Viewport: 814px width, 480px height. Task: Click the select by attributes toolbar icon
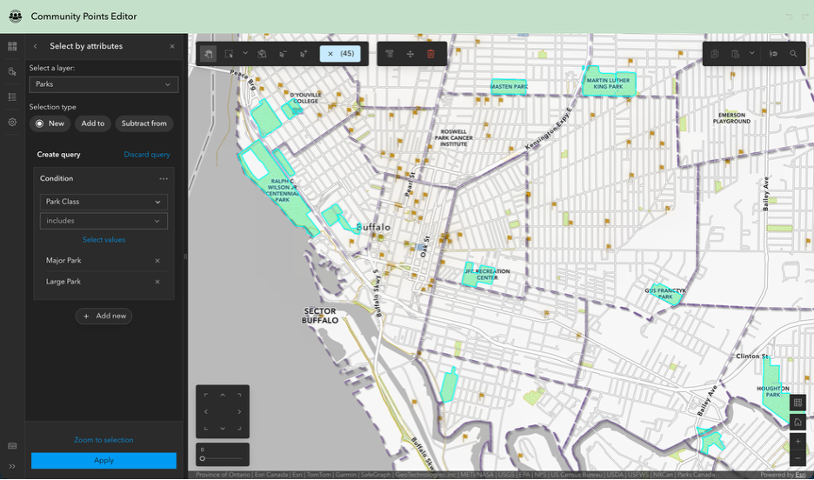pyautogui.click(x=262, y=54)
